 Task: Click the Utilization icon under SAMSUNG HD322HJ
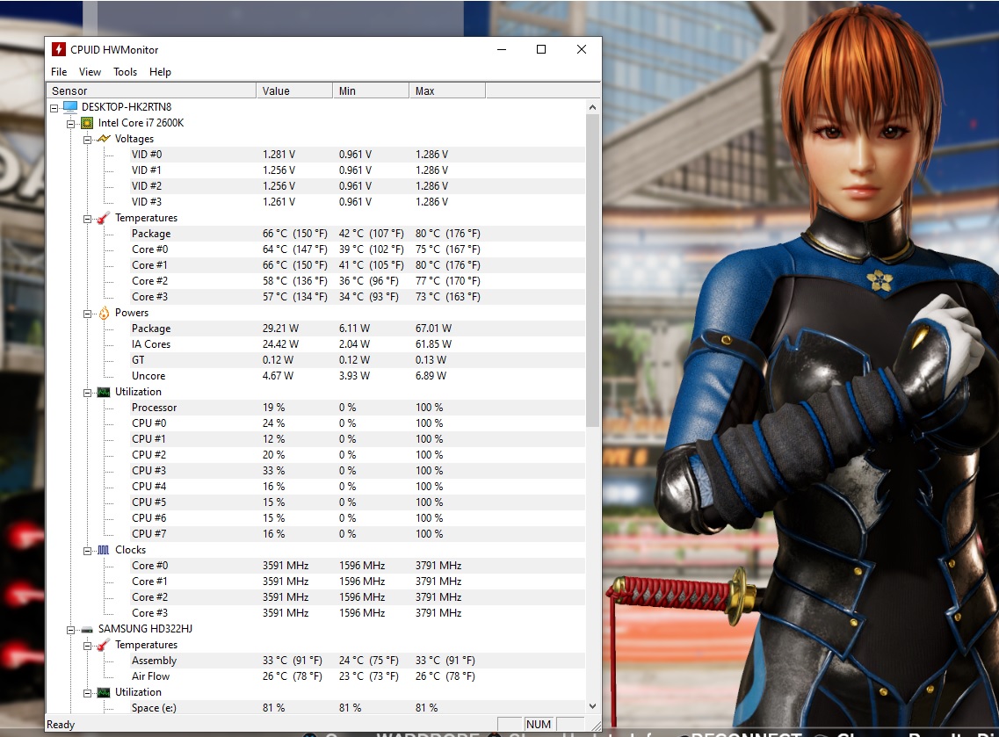103,692
